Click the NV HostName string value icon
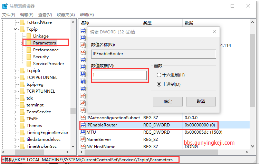The image size is (260, 165). [x=83, y=146]
